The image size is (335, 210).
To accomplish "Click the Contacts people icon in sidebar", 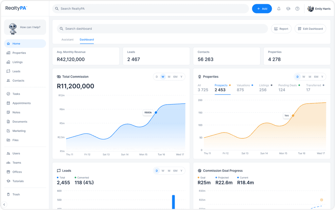I will [8, 80].
